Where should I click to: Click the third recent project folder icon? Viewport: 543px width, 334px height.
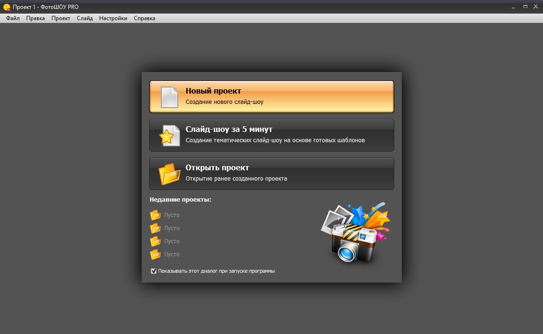click(155, 241)
